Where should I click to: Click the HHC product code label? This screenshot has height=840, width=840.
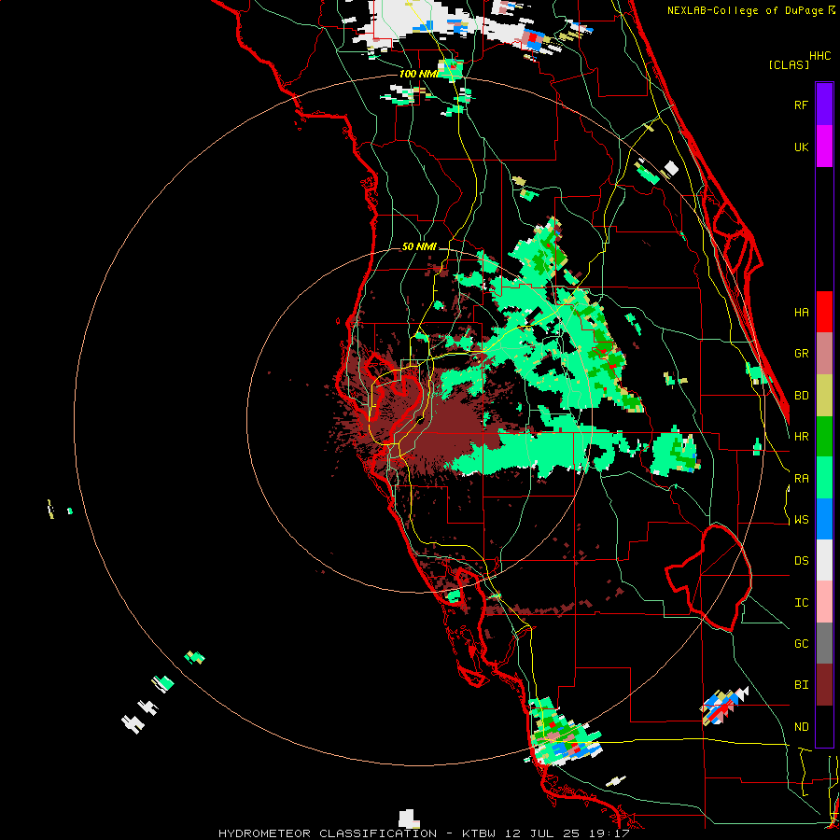[x=819, y=56]
